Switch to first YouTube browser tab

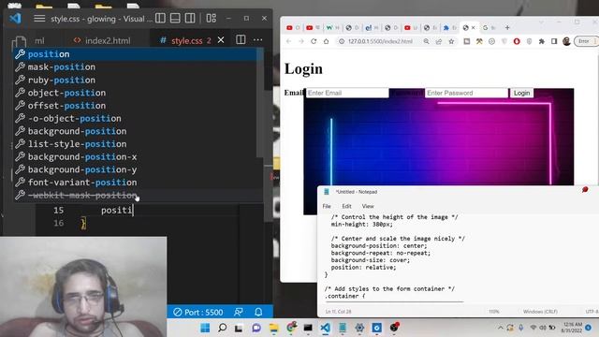coord(293,27)
